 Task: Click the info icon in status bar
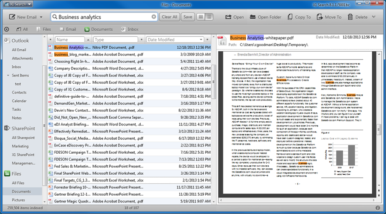click(x=378, y=208)
